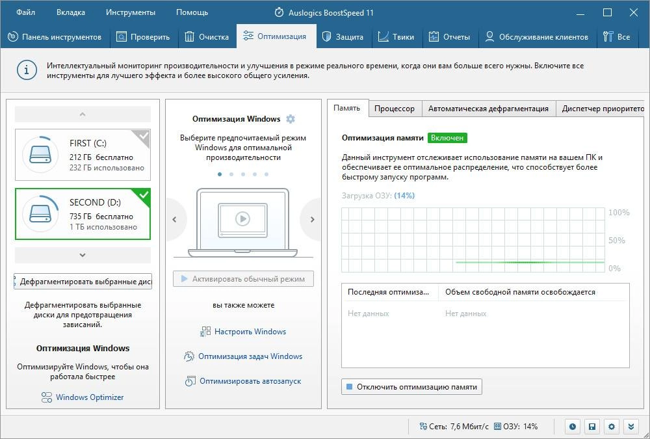
Task: Click the FIRST (C:) drive icon
Action: click(40, 155)
